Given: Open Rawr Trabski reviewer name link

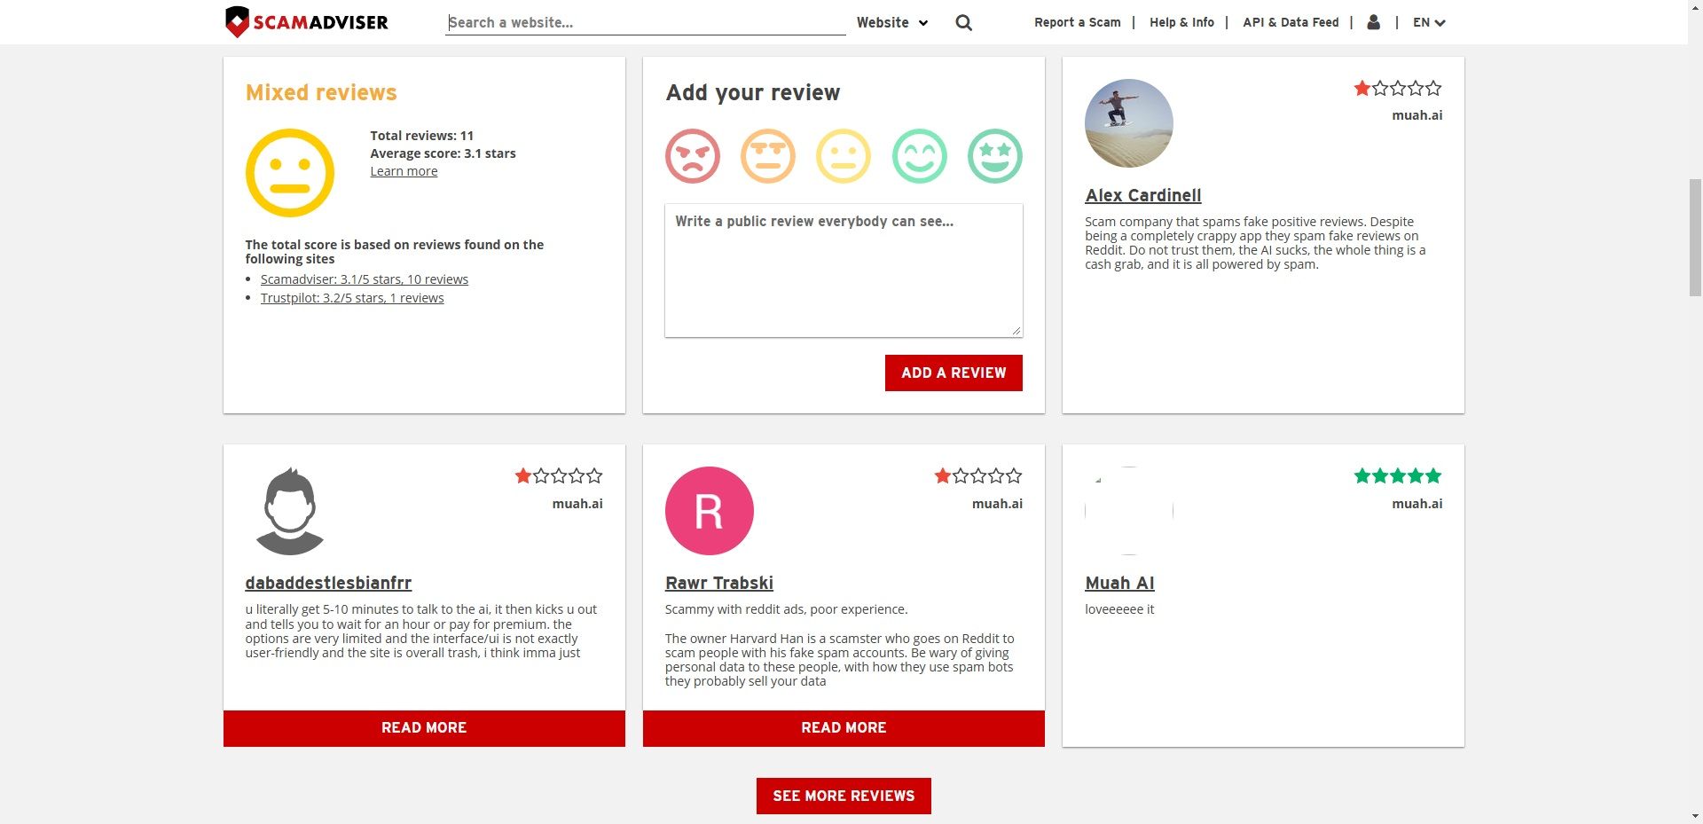Looking at the screenshot, I should tap(719, 583).
